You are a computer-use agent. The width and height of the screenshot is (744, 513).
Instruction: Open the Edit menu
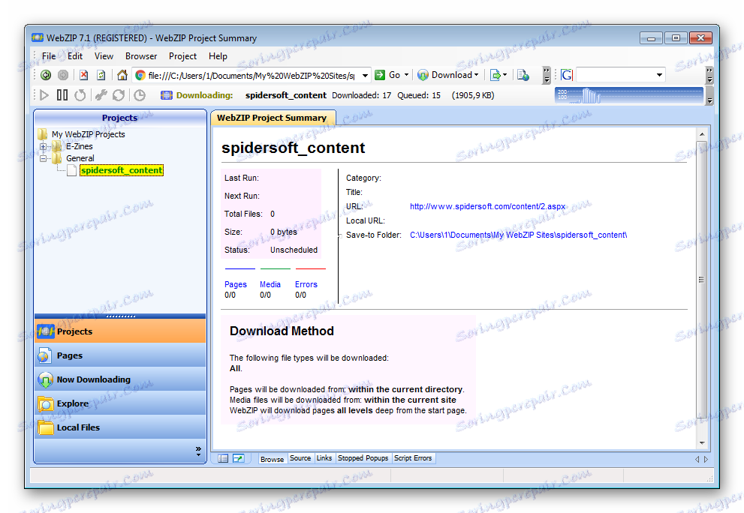75,56
